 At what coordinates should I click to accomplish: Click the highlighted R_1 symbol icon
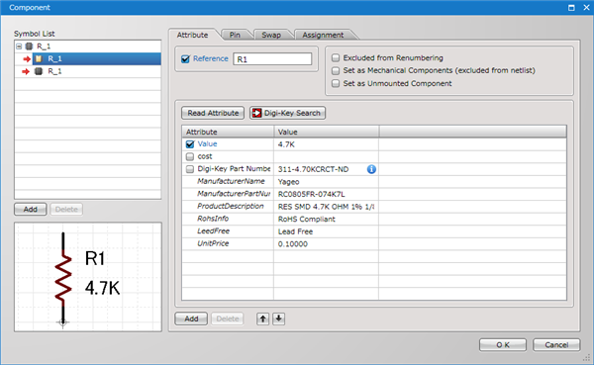pos(39,58)
